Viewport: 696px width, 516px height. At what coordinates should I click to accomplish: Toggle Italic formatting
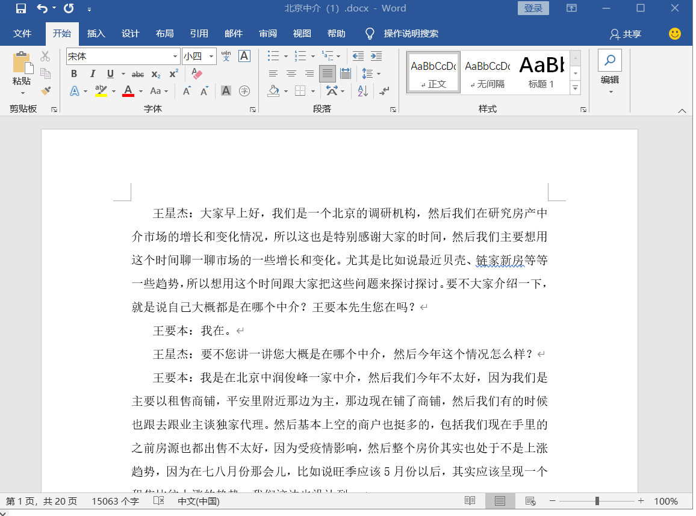tap(92, 74)
